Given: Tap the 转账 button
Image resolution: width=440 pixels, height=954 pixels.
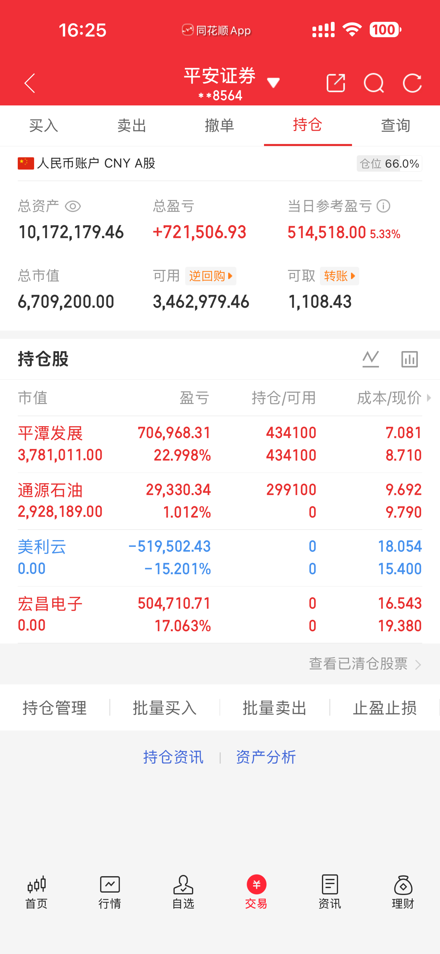Looking at the screenshot, I should (339, 276).
